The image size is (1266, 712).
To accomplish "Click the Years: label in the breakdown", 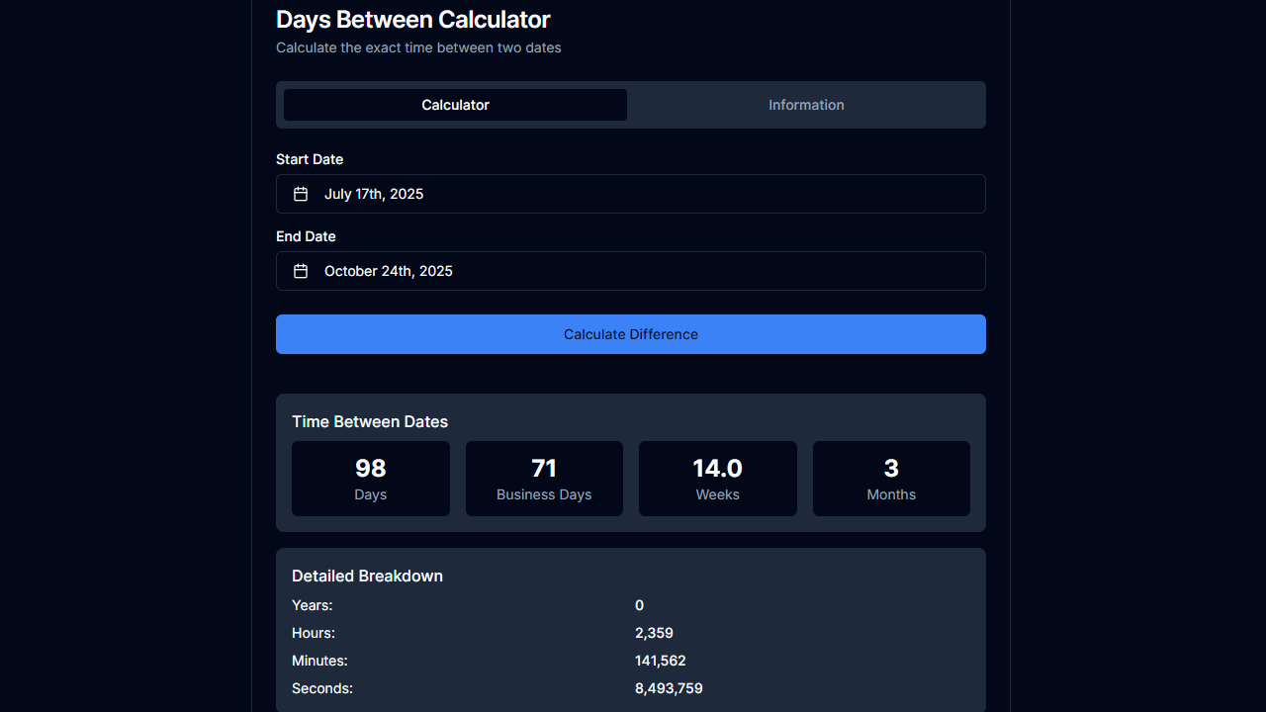I will point(313,605).
